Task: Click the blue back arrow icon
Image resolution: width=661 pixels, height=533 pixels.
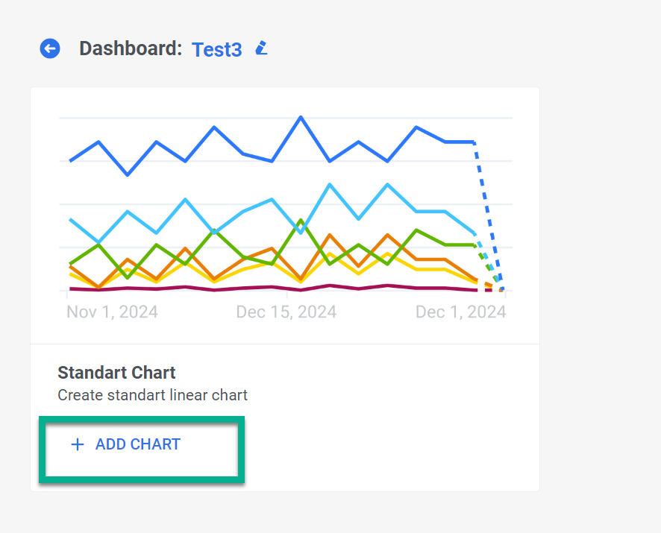Action: [x=50, y=49]
